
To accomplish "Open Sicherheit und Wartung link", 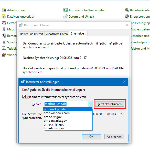I will point(140,36).
